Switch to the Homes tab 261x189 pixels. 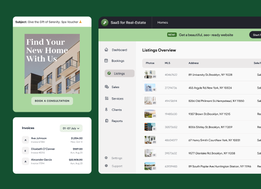[x=163, y=23]
